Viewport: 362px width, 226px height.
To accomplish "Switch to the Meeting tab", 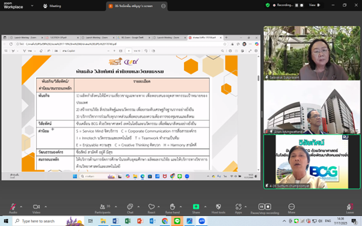I will 52,6.
